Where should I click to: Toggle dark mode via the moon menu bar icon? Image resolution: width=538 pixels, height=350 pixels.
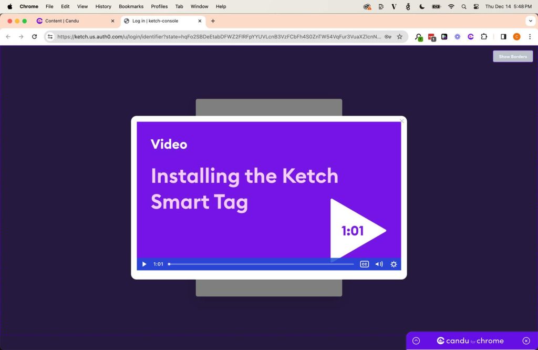coord(421,6)
